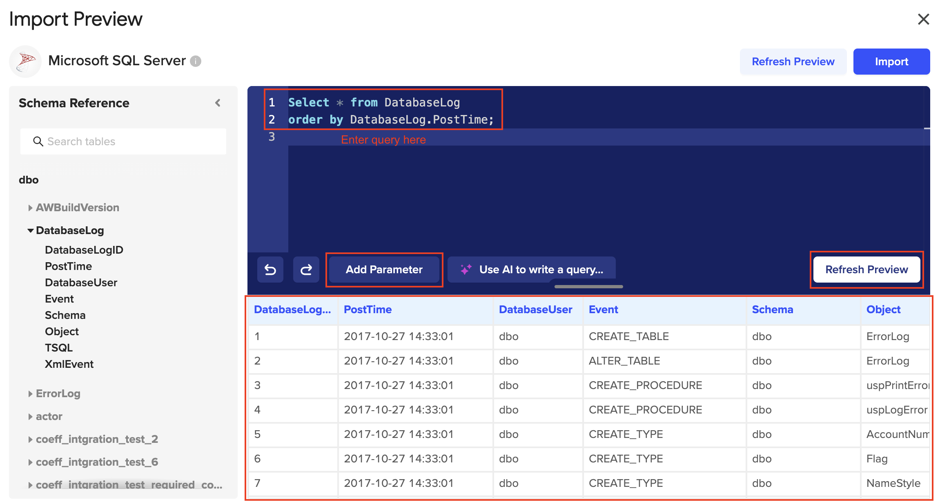Click the redo arrow icon
Screen dimensions: 940x504
coord(306,270)
